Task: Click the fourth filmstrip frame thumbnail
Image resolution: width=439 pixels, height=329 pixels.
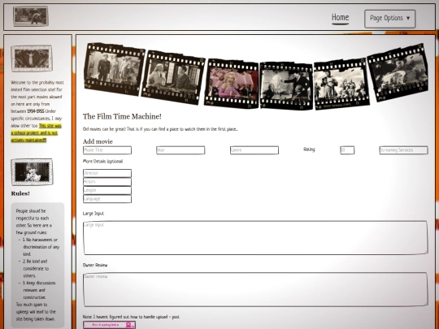Action: pos(286,85)
